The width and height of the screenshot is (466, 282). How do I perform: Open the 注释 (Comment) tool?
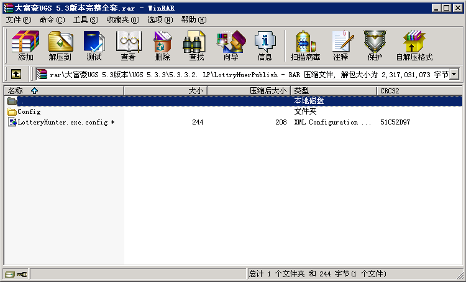pos(340,45)
